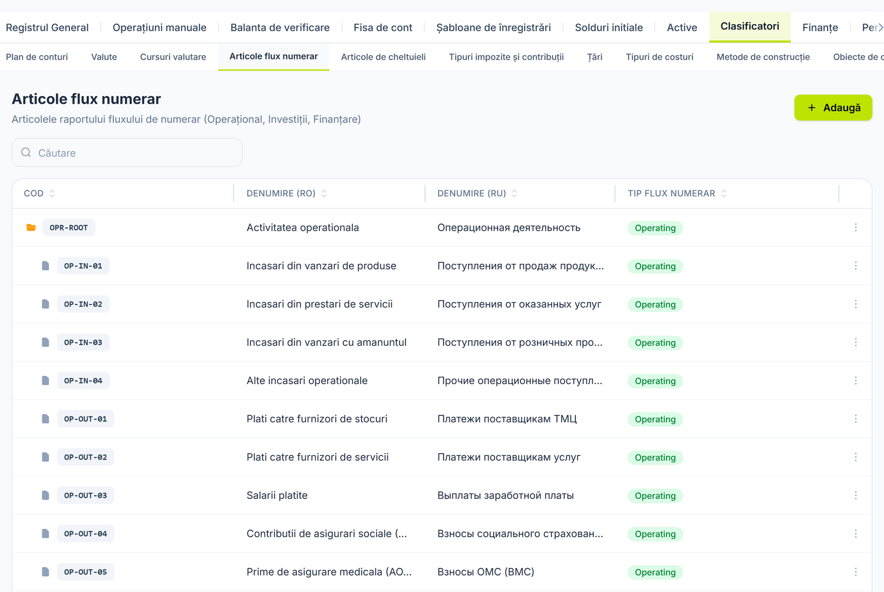Go to the Plan de conturi subtab
The width and height of the screenshot is (884, 592).
(37, 57)
